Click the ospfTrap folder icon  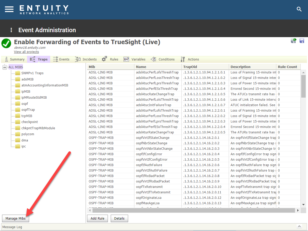(x=18, y=110)
